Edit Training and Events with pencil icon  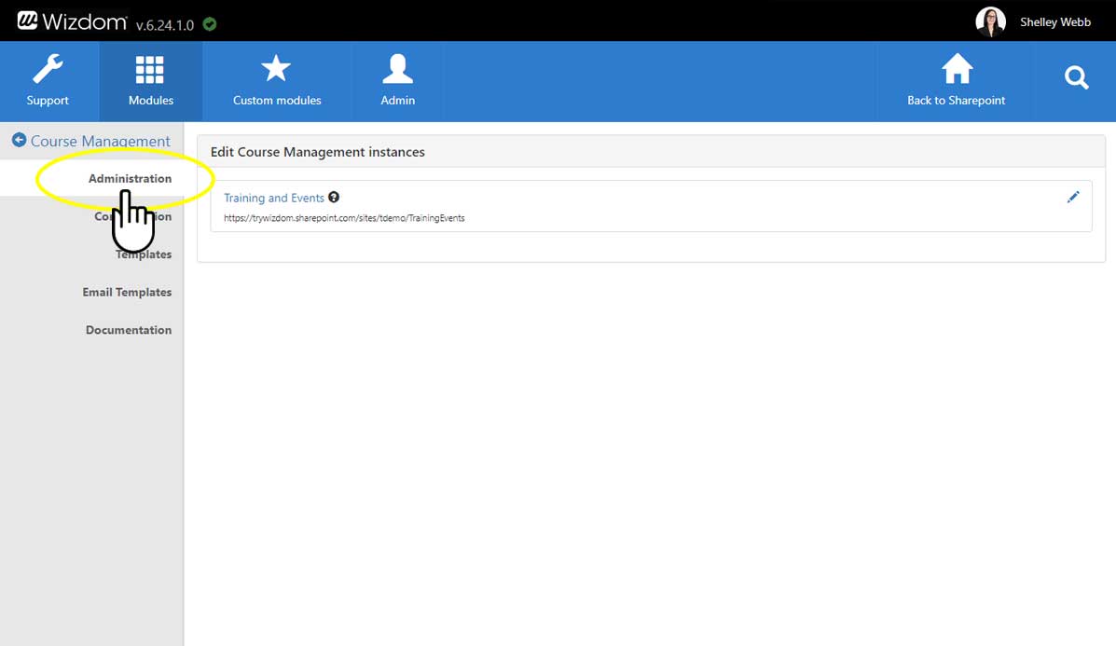tap(1073, 197)
